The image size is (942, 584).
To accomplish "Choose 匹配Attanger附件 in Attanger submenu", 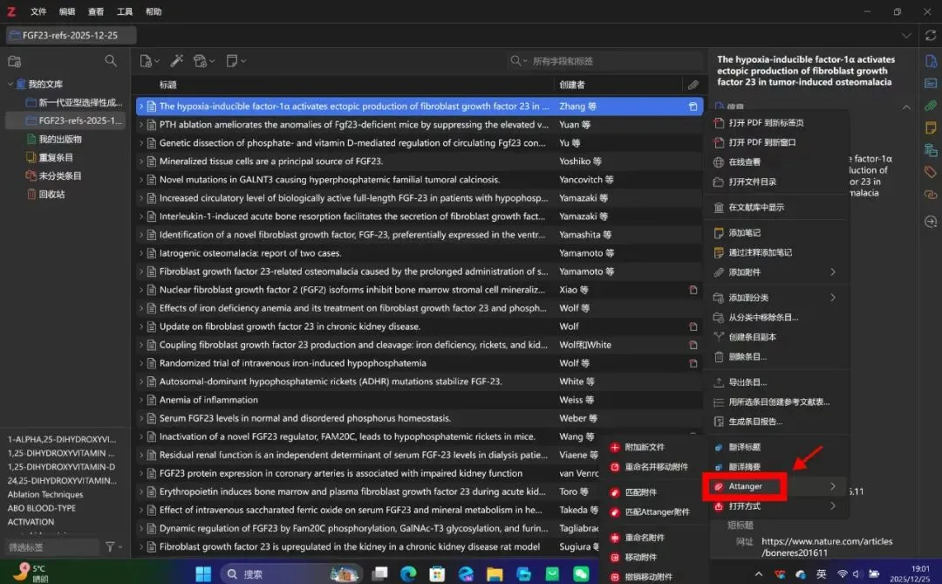I will pyautogui.click(x=655, y=512).
